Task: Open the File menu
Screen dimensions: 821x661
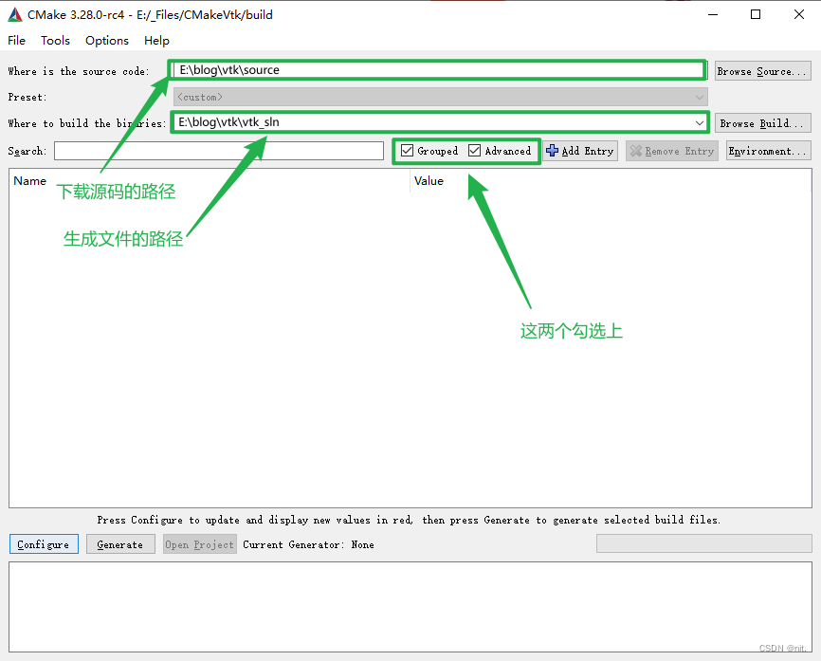Action: point(16,41)
